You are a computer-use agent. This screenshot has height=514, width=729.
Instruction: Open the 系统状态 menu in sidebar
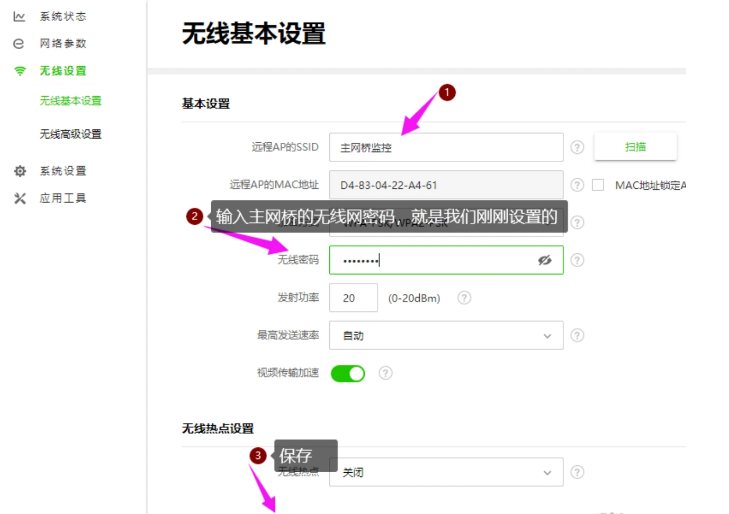coord(62,16)
